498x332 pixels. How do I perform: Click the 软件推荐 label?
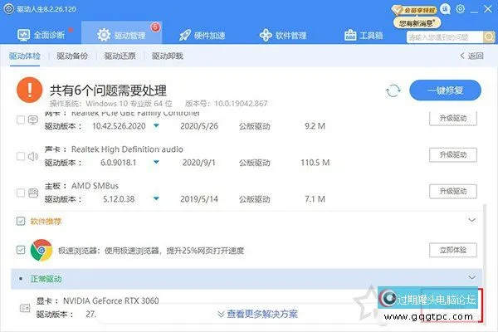click(46, 222)
